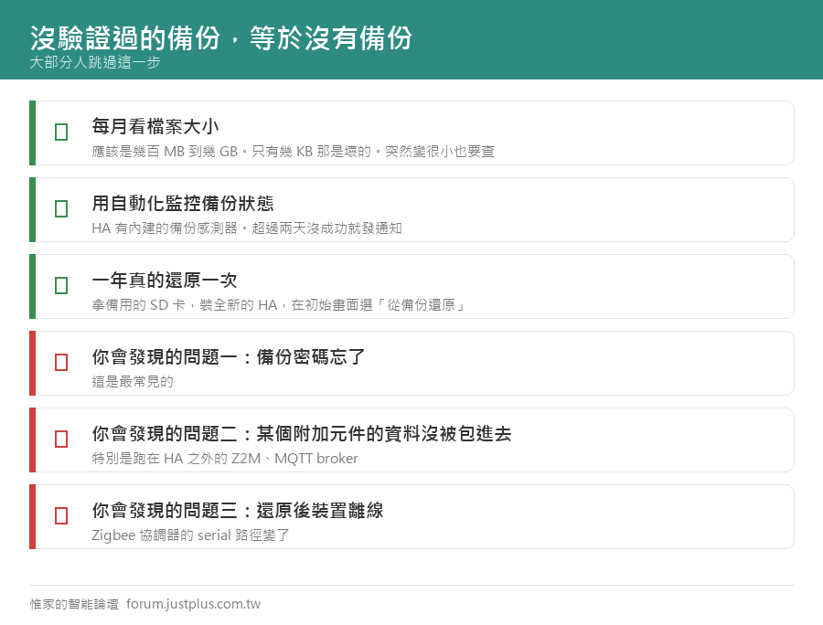Screen dimensions: 823x625
Task: Click the text about HA 有內建的備份感測器
Action: 247,228
